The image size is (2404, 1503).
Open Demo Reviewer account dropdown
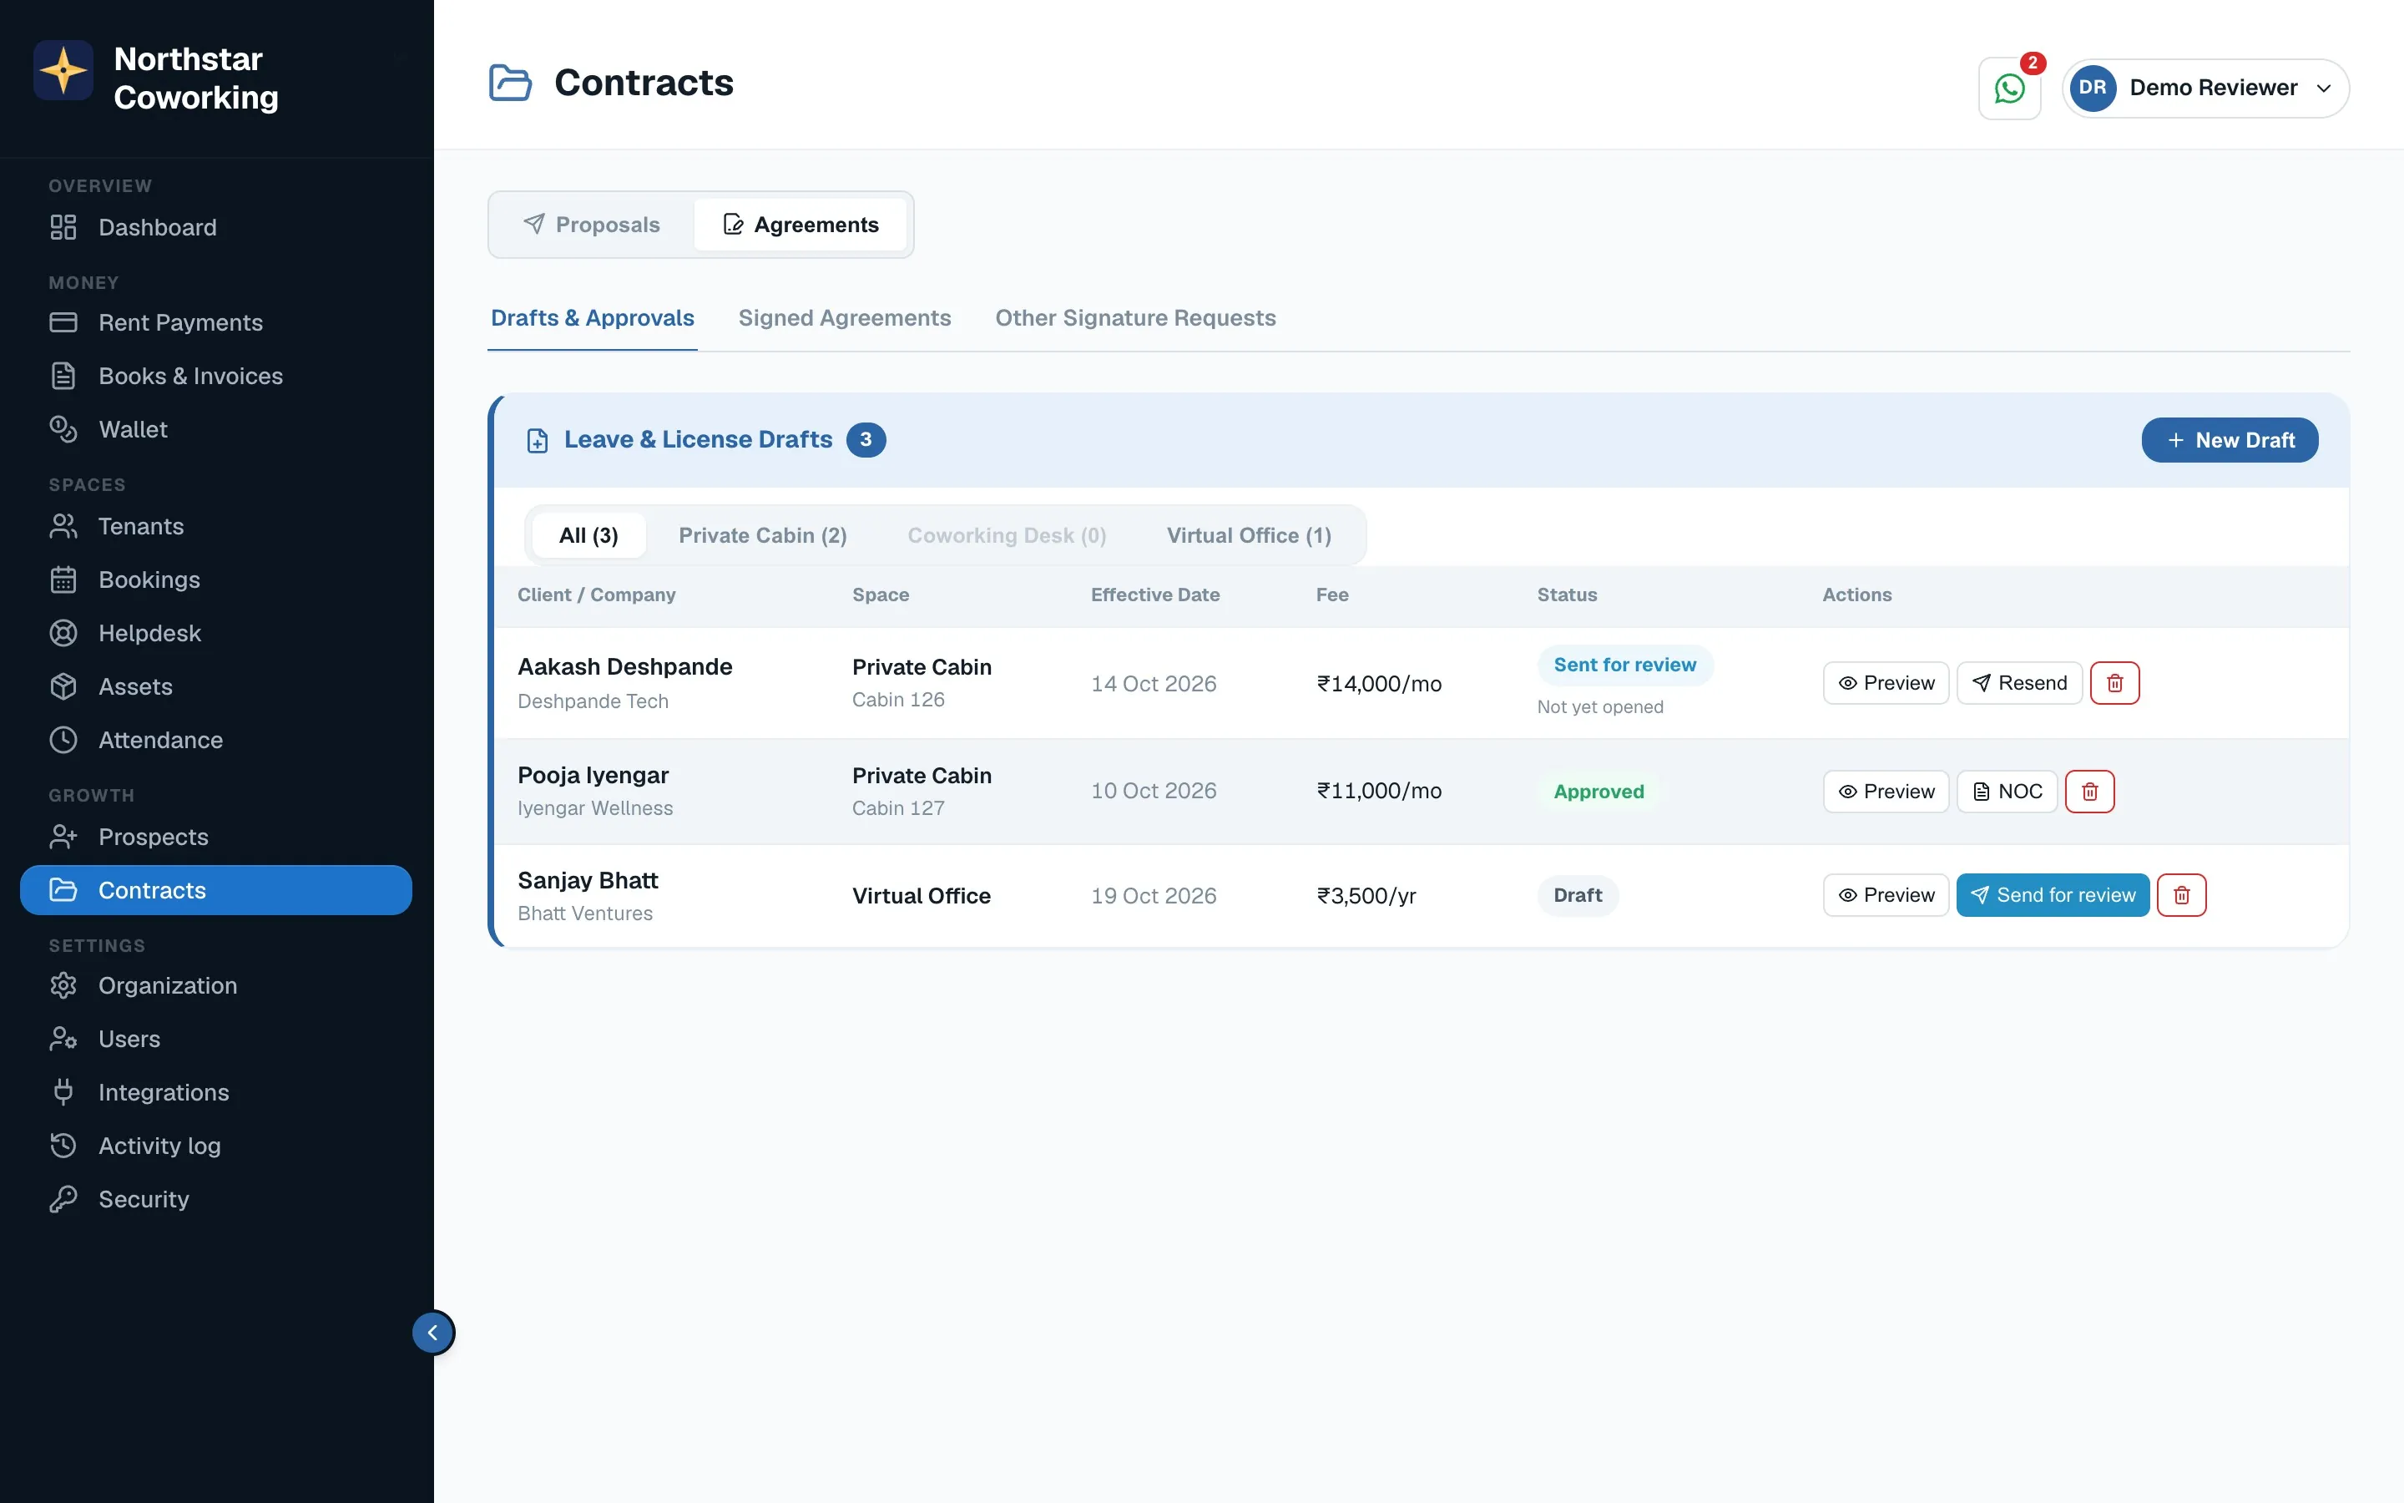point(2205,89)
